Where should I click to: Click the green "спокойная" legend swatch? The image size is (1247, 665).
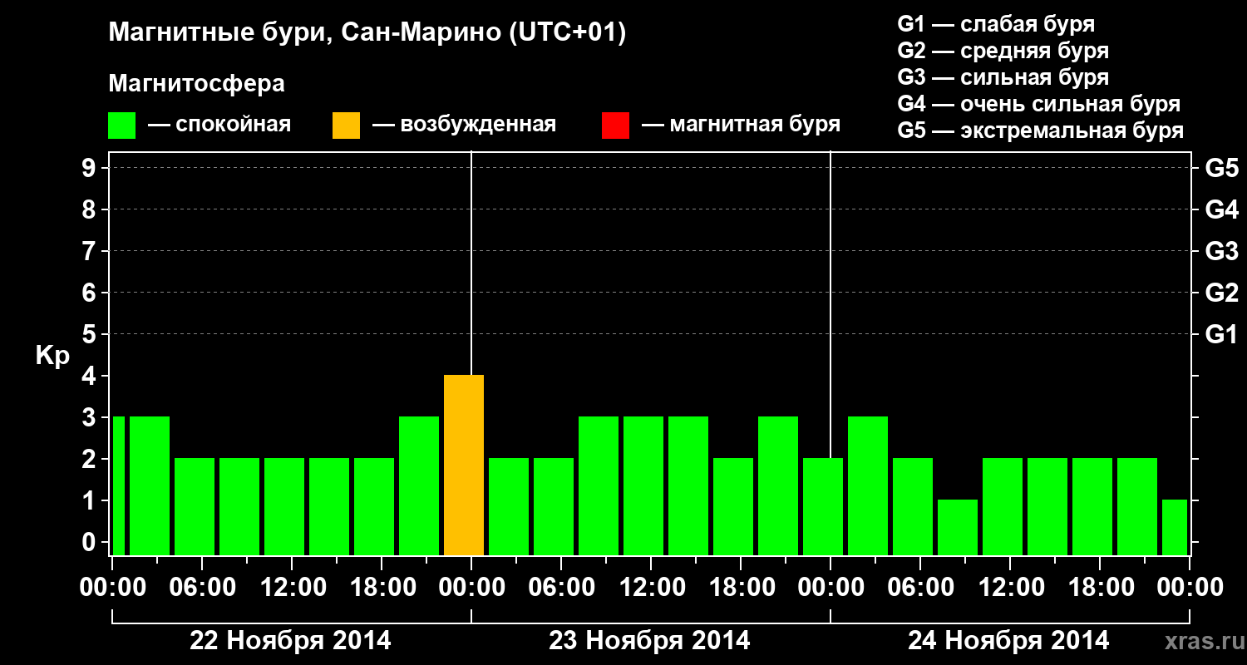[x=122, y=126]
